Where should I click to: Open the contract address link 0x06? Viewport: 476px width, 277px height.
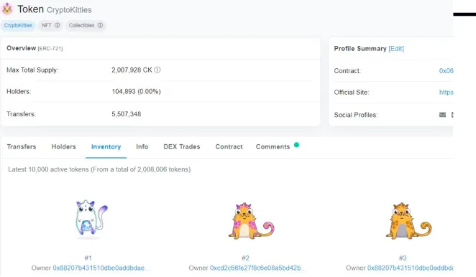(446, 71)
